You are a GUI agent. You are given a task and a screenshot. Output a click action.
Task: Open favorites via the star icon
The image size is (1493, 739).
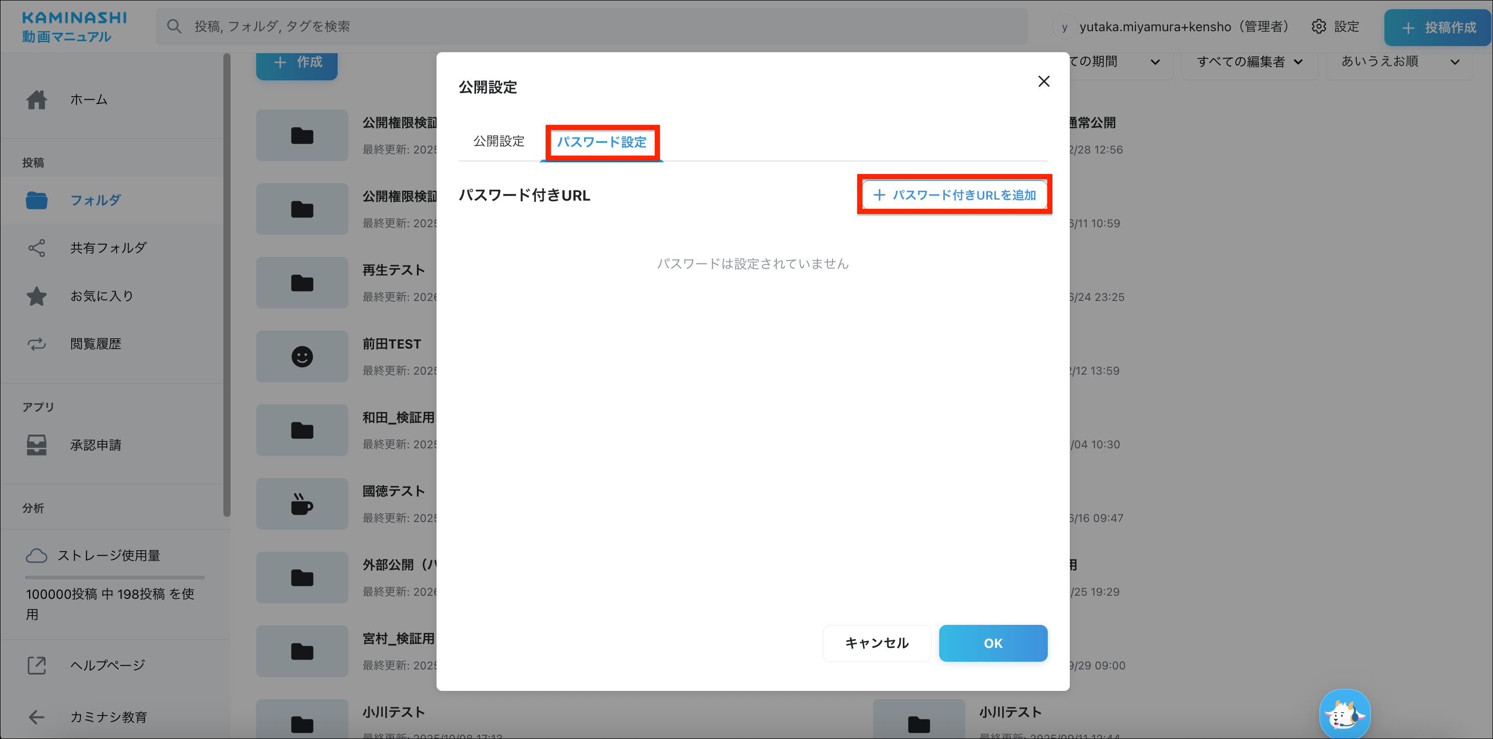(36, 296)
